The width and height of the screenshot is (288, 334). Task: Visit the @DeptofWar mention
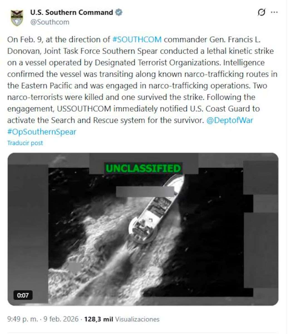point(230,120)
